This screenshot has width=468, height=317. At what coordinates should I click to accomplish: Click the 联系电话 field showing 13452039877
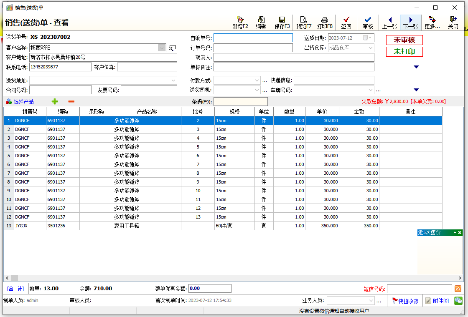coord(60,67)
